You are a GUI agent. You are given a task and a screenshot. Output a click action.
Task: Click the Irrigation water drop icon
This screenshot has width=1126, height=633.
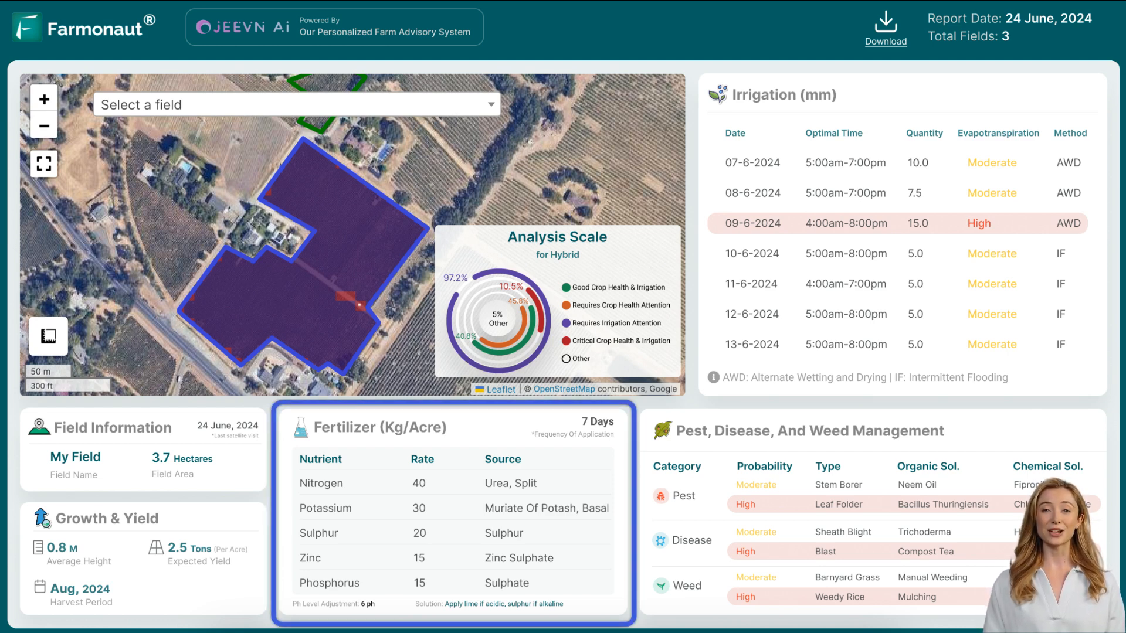pos(717,94)
